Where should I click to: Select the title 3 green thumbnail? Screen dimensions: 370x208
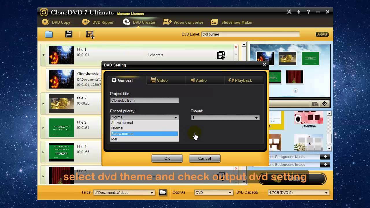point(61,128)
